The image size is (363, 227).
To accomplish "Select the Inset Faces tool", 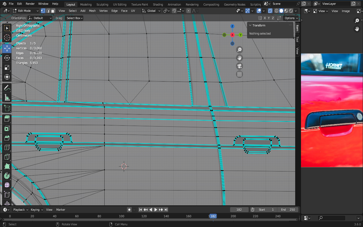I will [7, 128].
